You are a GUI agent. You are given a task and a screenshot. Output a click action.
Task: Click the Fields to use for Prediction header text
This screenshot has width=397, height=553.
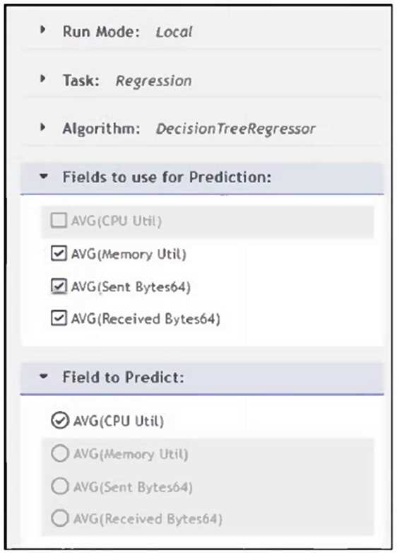[x=167, y=177]
